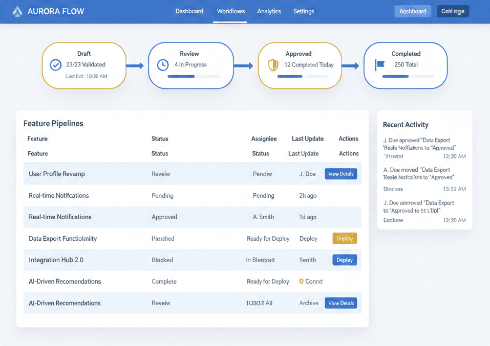Click the shield icon in Approved card
490x346 pixels.
(x=273, y=65)
